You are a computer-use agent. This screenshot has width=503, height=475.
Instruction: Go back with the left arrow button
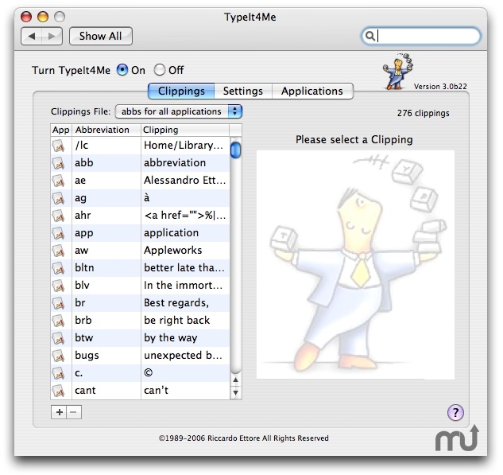click(x=32, y=36)
